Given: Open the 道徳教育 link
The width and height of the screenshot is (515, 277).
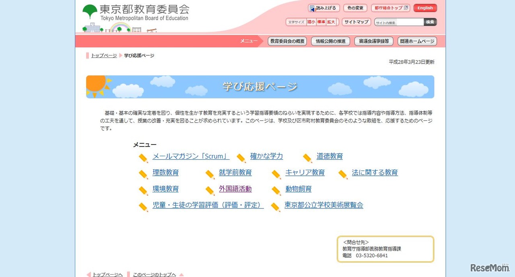Looking at the screenshot, I should click(330, 157).
